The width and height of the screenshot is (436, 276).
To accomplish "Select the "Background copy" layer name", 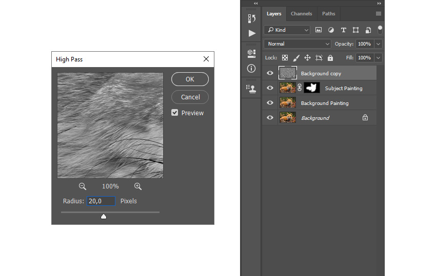I will [x=321, y=74].
